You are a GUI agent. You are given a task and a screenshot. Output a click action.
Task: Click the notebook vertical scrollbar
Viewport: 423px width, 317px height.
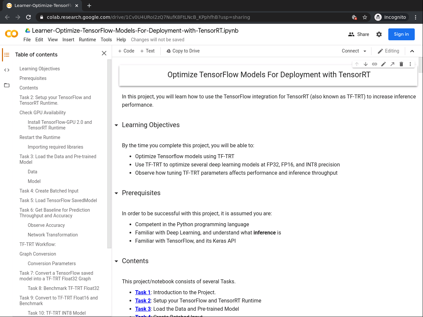421,65
